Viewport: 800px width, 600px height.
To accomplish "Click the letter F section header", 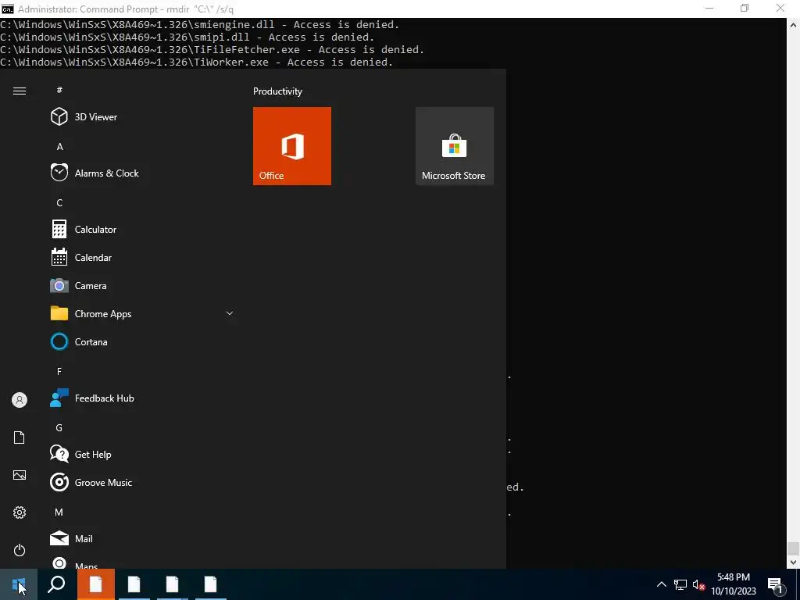I will point(59,371).
